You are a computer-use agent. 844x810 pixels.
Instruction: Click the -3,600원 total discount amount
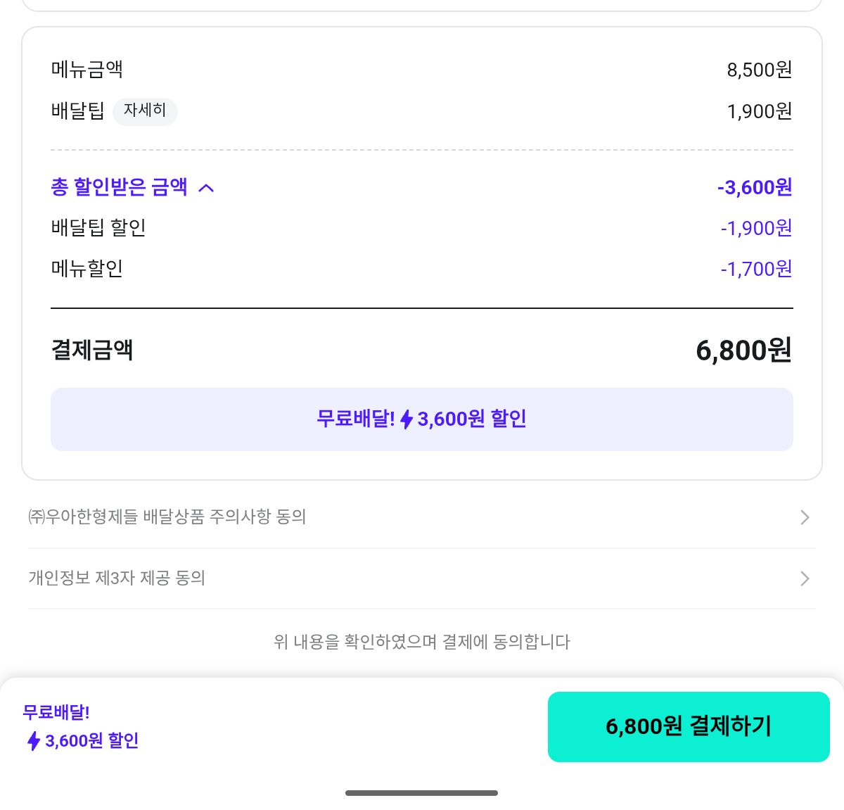pyautogui.click(x=755, y=188)
